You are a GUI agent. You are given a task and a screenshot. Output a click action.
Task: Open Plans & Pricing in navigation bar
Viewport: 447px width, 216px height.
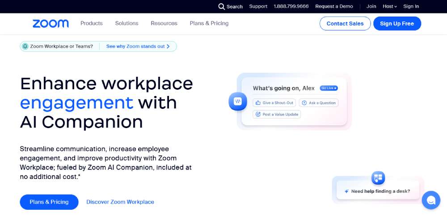click(x=209, y=23)
